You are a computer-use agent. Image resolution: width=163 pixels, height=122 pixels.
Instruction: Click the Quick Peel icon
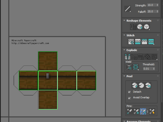[134, 85]
